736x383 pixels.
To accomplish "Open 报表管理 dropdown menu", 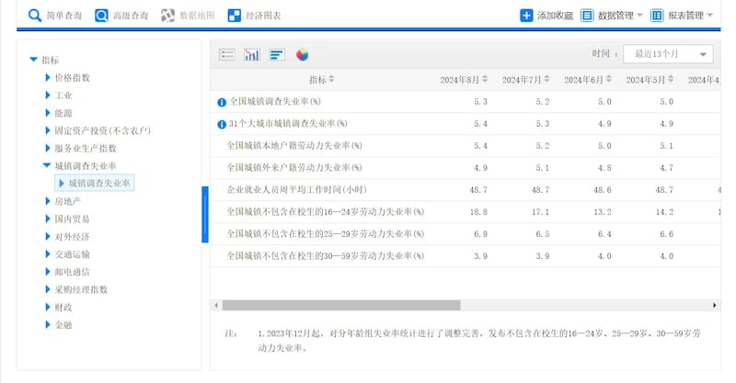I will (x=684, y=16).
